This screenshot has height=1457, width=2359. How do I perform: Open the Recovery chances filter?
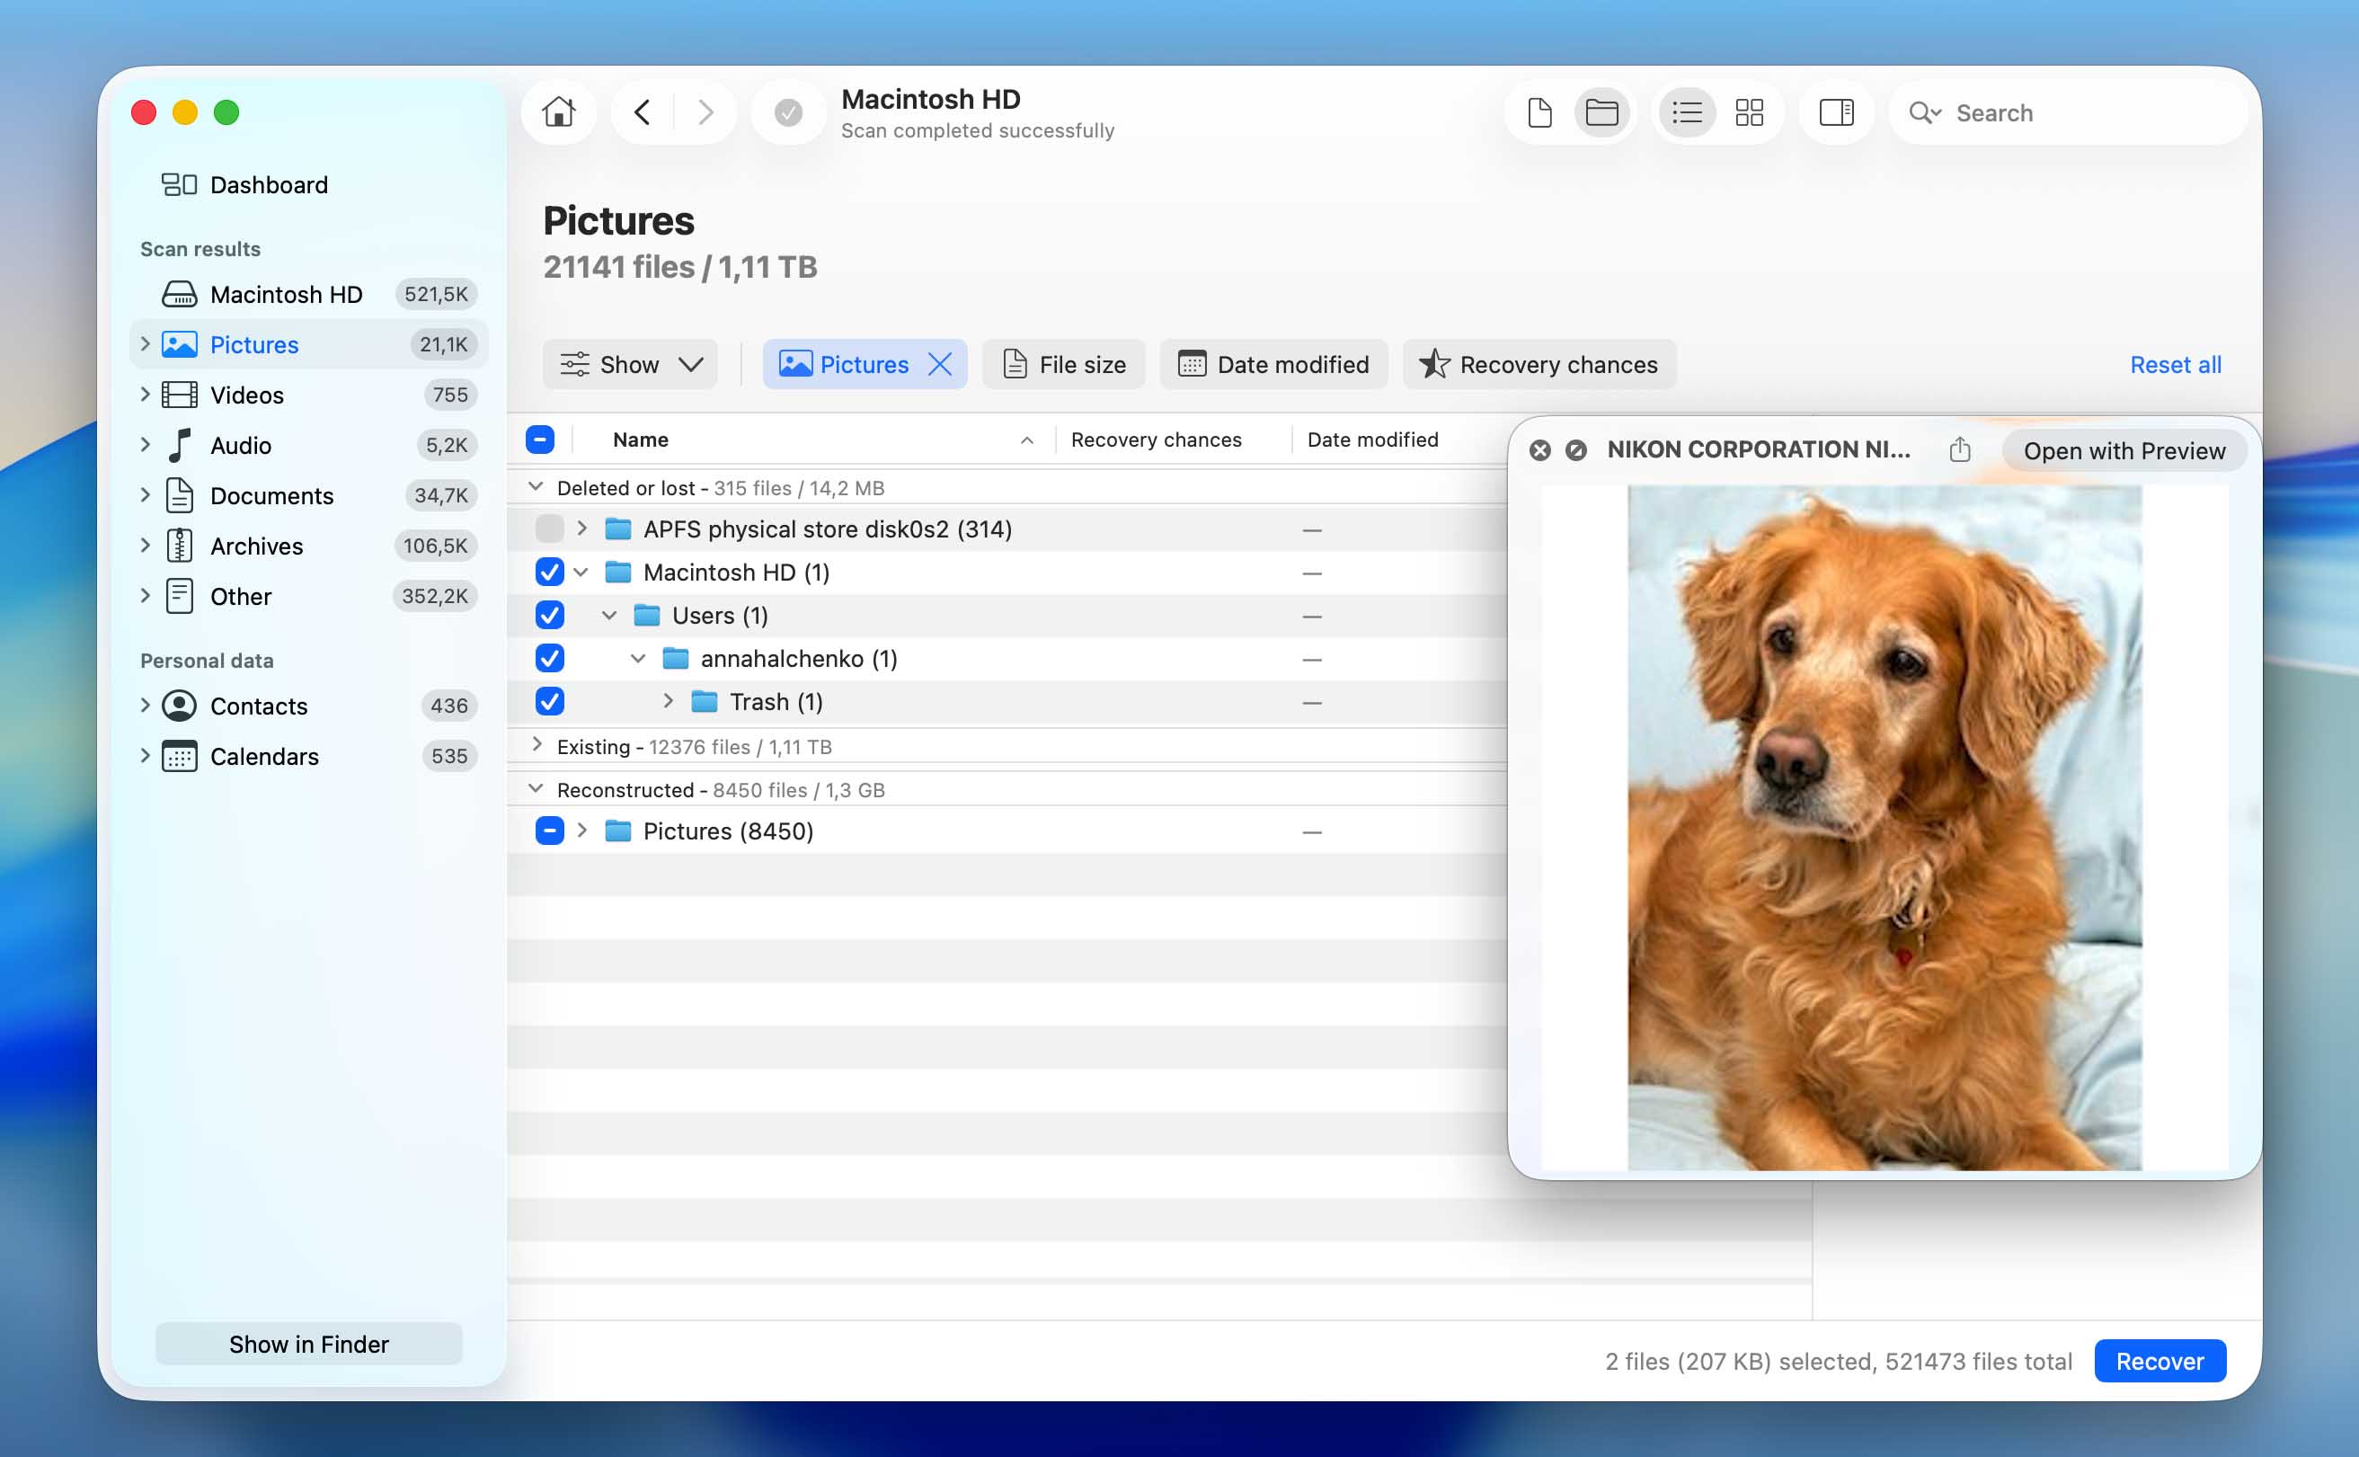coord(1539,364)
